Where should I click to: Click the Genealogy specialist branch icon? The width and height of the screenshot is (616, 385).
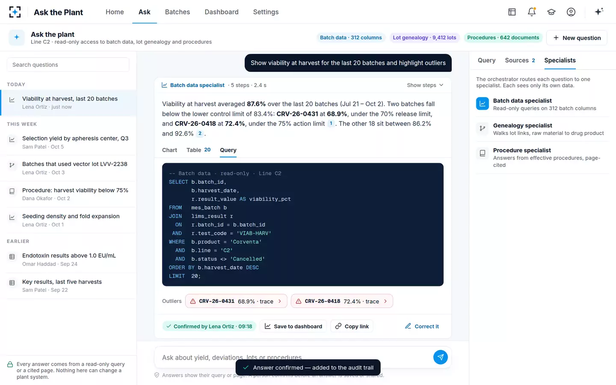click(x=483, y=128)
